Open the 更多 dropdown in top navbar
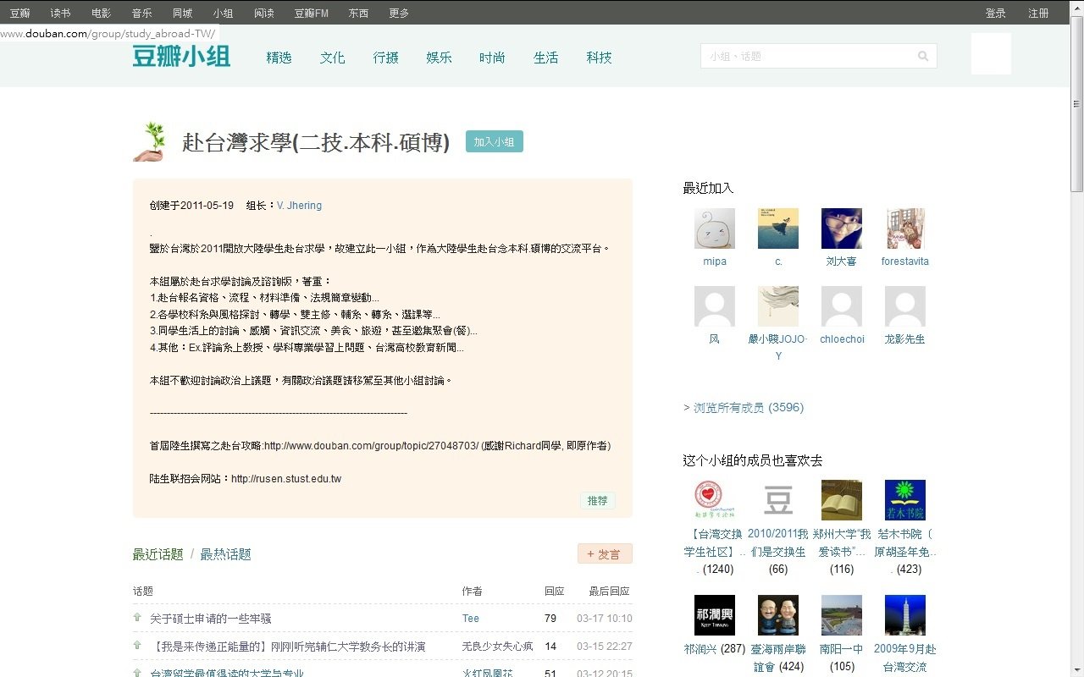The height and width of the screenshot is (677, 1084). tap(399, 13)
